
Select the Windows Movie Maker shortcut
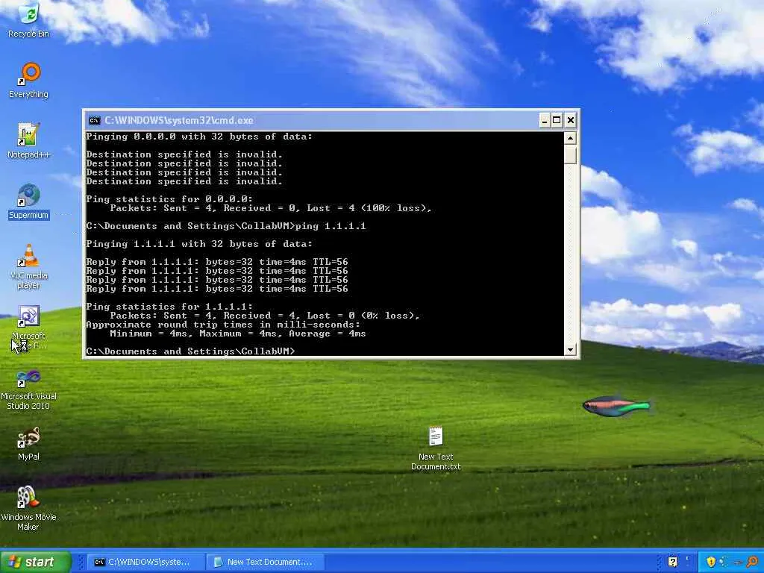click(29, 509)
